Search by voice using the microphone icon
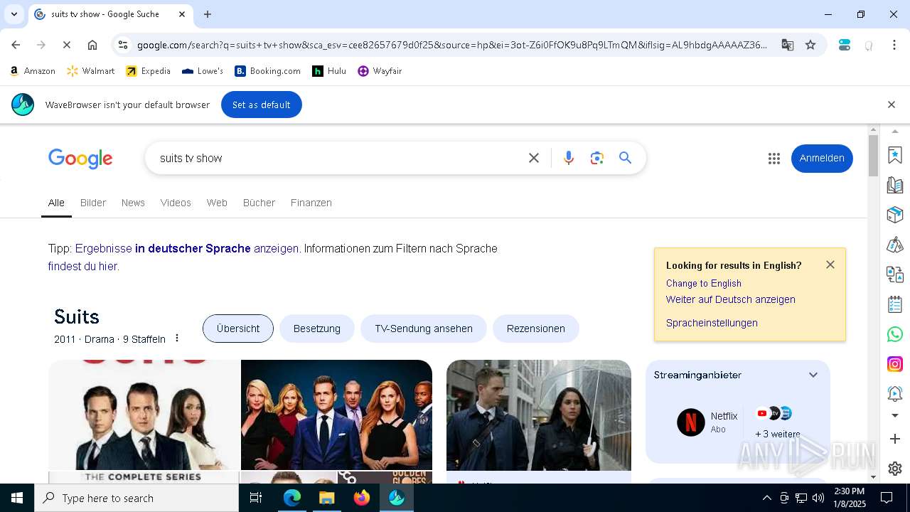The image size is (910, 512). pyautogui.click(x=568, y=158)
